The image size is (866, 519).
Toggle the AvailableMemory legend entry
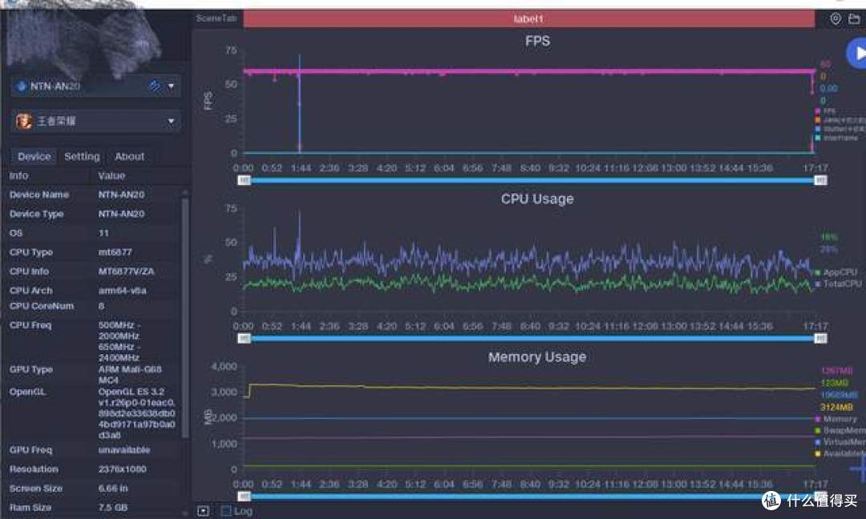tap(840, 453)
